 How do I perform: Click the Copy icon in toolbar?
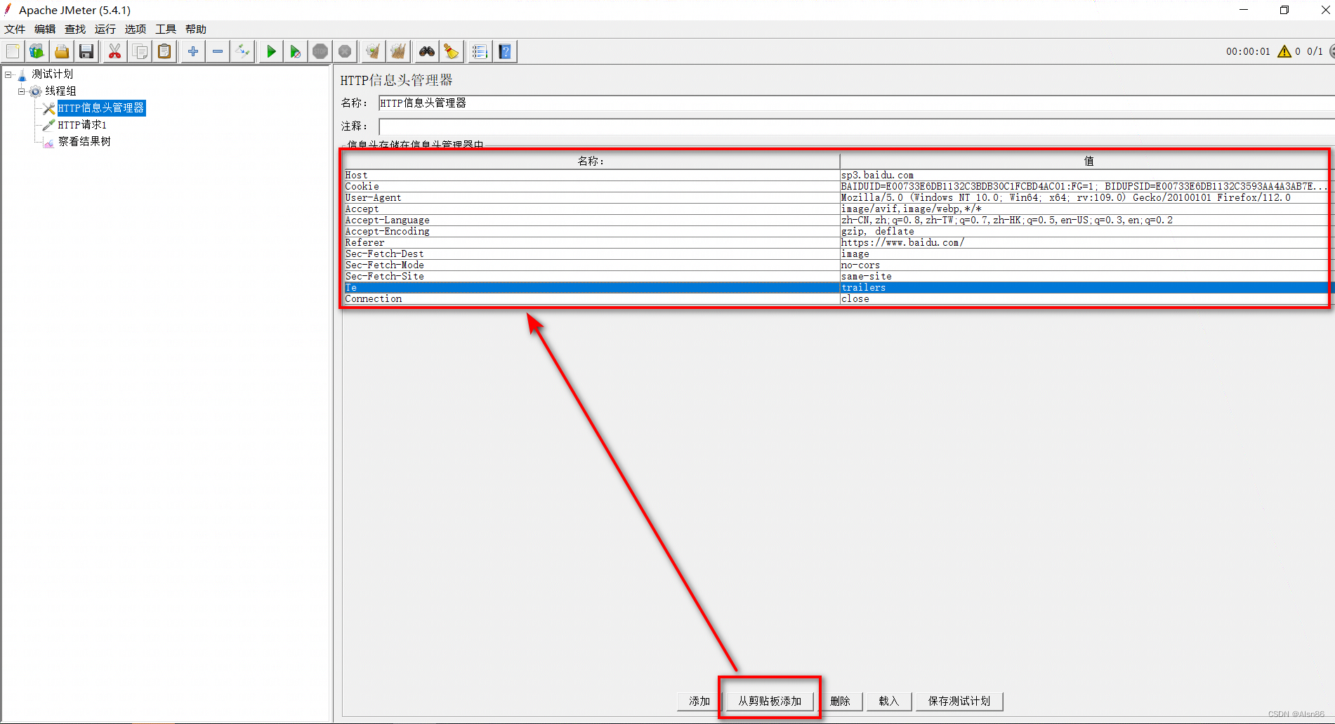pos(140,51)
